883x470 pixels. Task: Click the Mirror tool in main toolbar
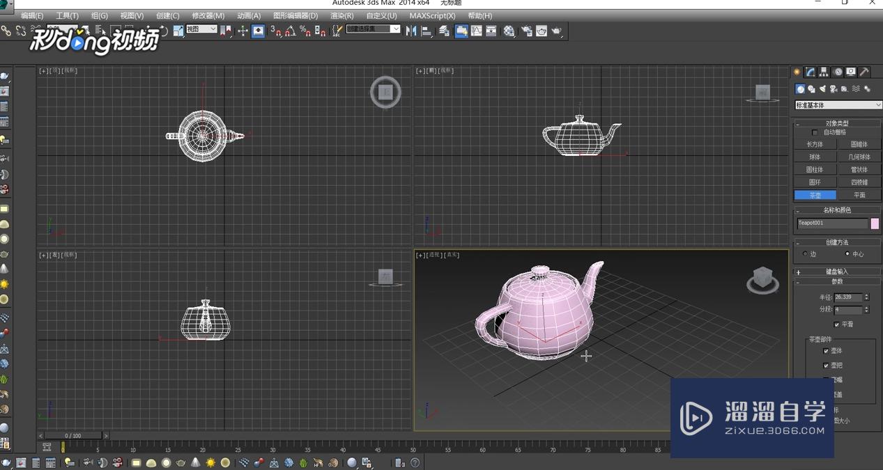coord(411,31)
